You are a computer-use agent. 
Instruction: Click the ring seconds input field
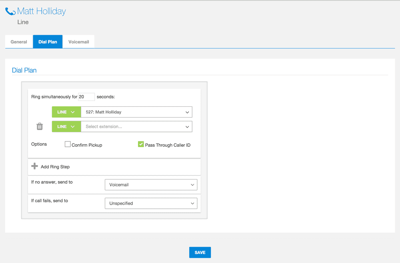pyautogui.click(x=86, y=97)
